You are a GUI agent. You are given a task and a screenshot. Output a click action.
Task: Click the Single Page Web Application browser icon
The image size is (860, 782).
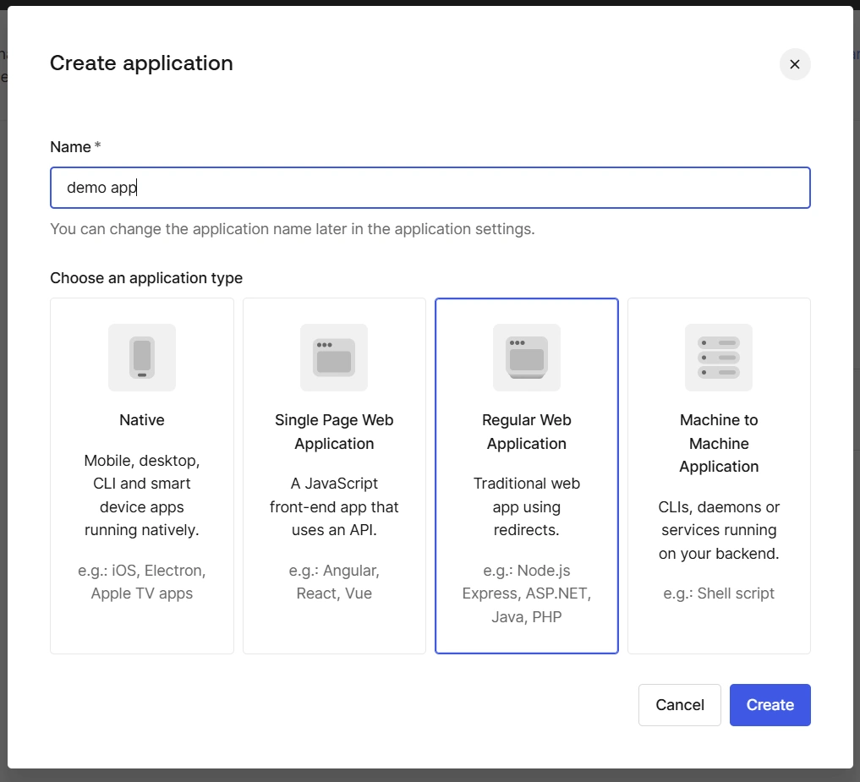[x=334, y=357]
